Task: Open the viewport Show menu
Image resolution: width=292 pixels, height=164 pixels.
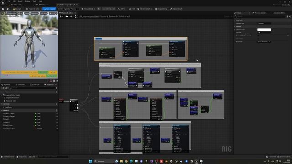Action: tap(27, 13)
